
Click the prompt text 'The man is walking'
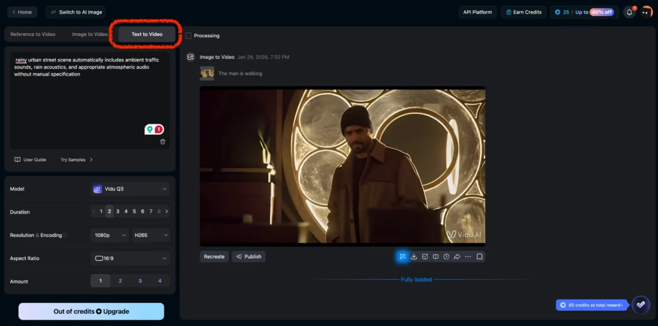coord(240,73)
